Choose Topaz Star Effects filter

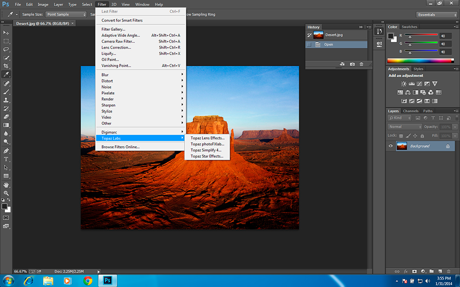click(x=208, y=156)
